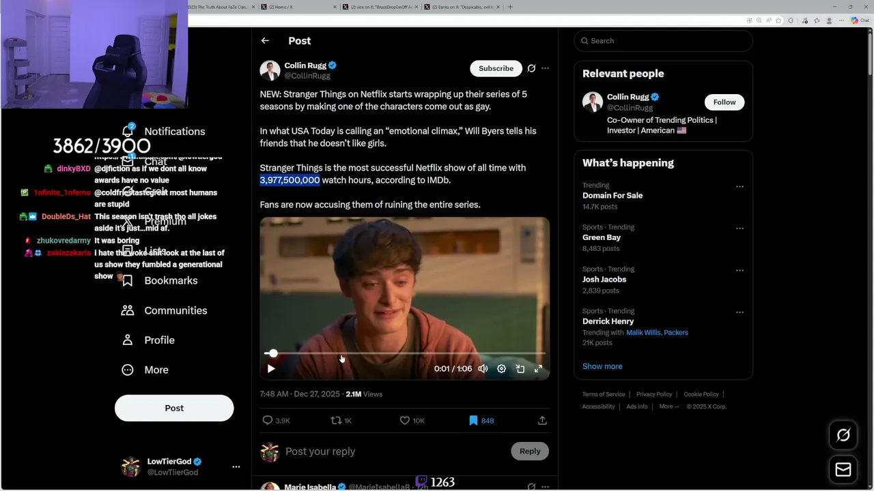Open the three-dot menu on Collin Rugg's post
Viewport: 874px width, 491px height.
click(545, 68)
